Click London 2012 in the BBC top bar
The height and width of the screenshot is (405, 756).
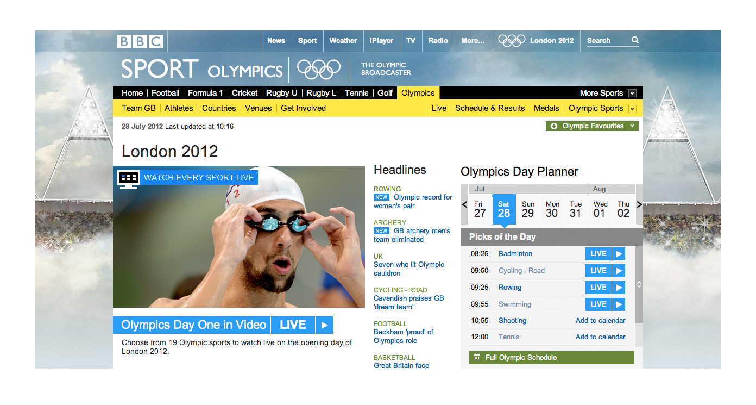coord(552,41)
